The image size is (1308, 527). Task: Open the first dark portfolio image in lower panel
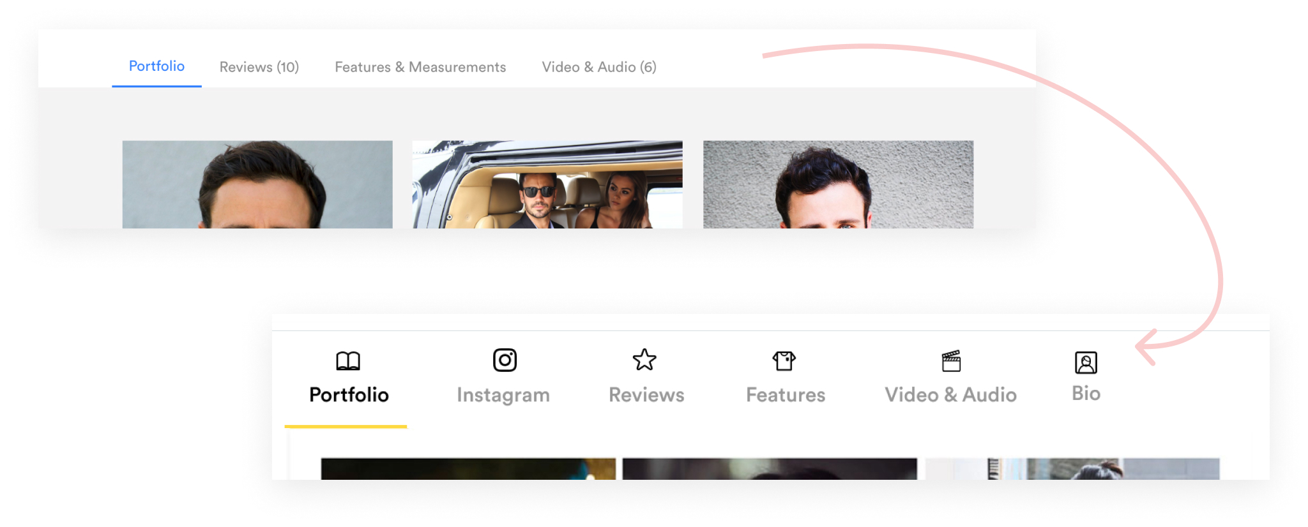coord(468,468)
